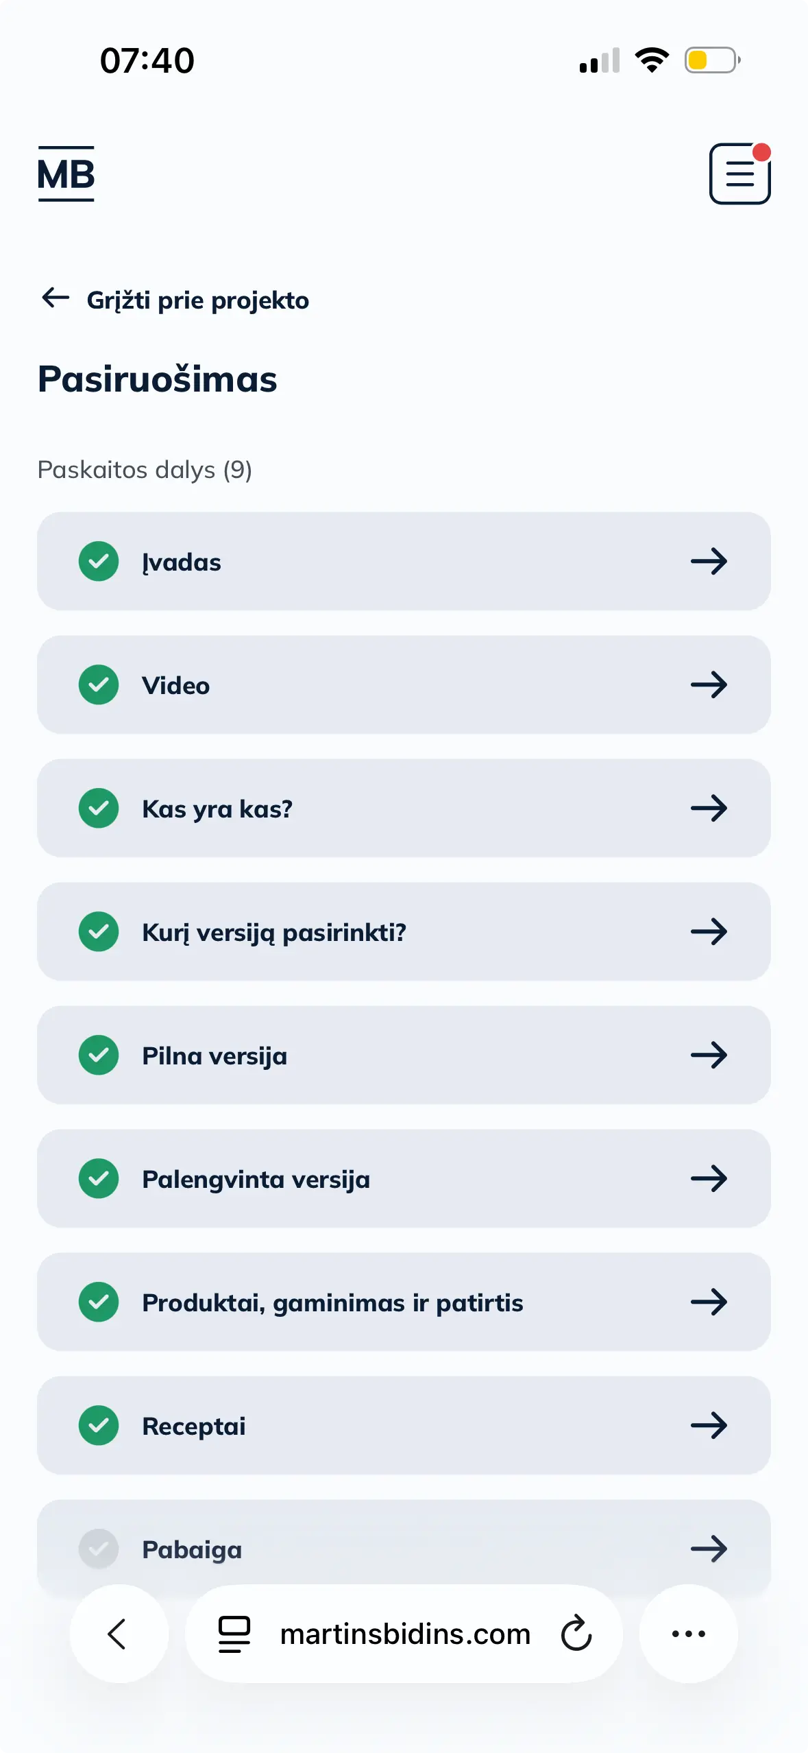Tap the MB logo
This screenshot has width=808, height=1753.
pyautogui.click(x=66, y=174)
